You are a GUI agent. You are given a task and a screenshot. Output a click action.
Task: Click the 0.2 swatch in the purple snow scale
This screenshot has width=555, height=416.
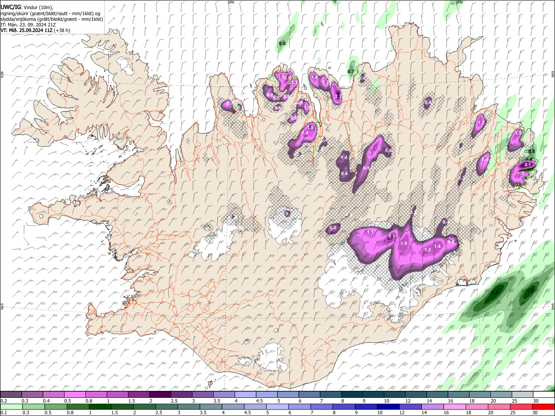(x=11, y=395)
